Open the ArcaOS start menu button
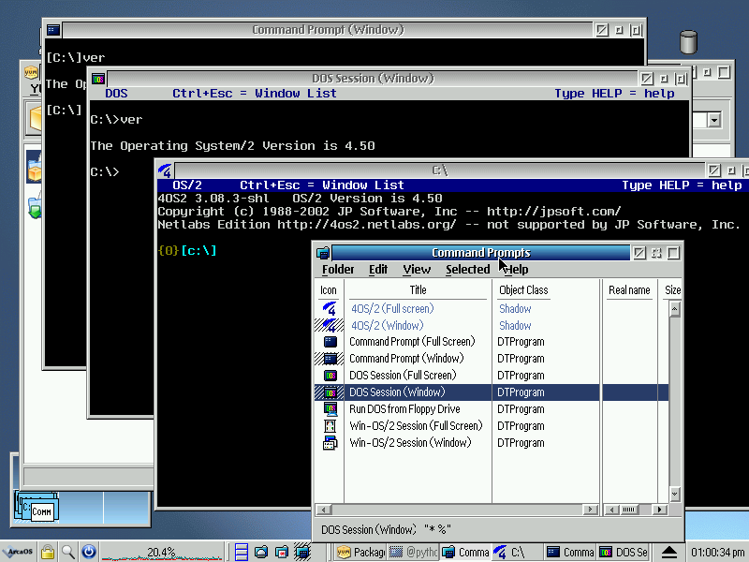The height and width of the screenshot is (562, 749). click(17, 552)
